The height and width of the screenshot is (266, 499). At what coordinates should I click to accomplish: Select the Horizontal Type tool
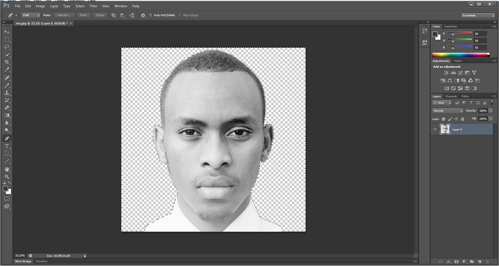(x=6, y=146)
